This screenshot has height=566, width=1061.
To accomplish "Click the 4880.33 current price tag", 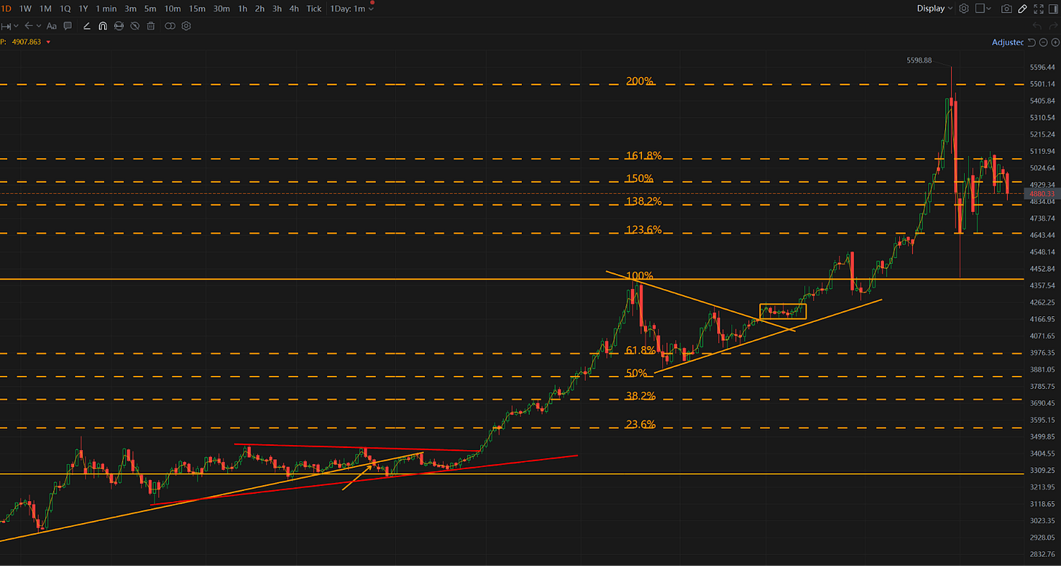I will tap(1041, 194).
